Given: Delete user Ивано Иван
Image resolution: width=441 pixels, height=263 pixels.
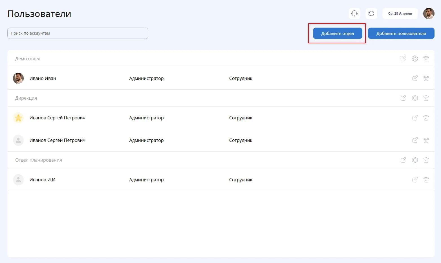Looking at the screenshot, I should pyautogui.click(x=426, y=78).
